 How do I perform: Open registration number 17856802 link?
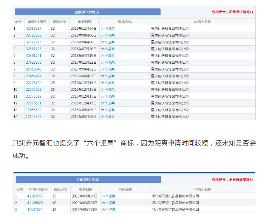[x=34, y=110]
